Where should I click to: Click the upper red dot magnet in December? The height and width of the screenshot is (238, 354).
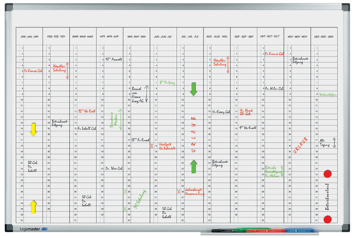pos(327,173)
